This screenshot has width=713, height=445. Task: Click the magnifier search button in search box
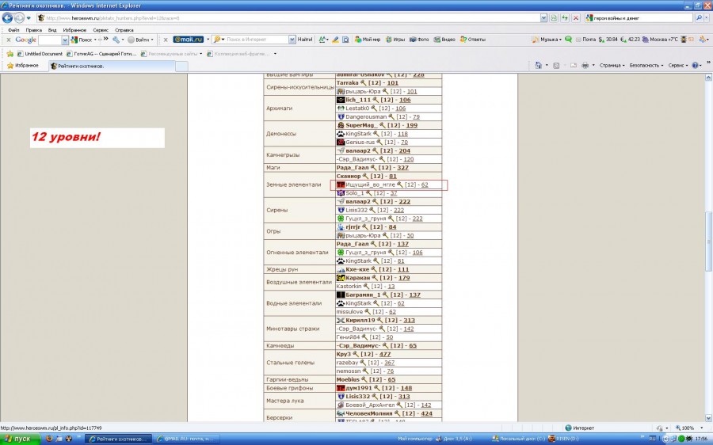699,17
